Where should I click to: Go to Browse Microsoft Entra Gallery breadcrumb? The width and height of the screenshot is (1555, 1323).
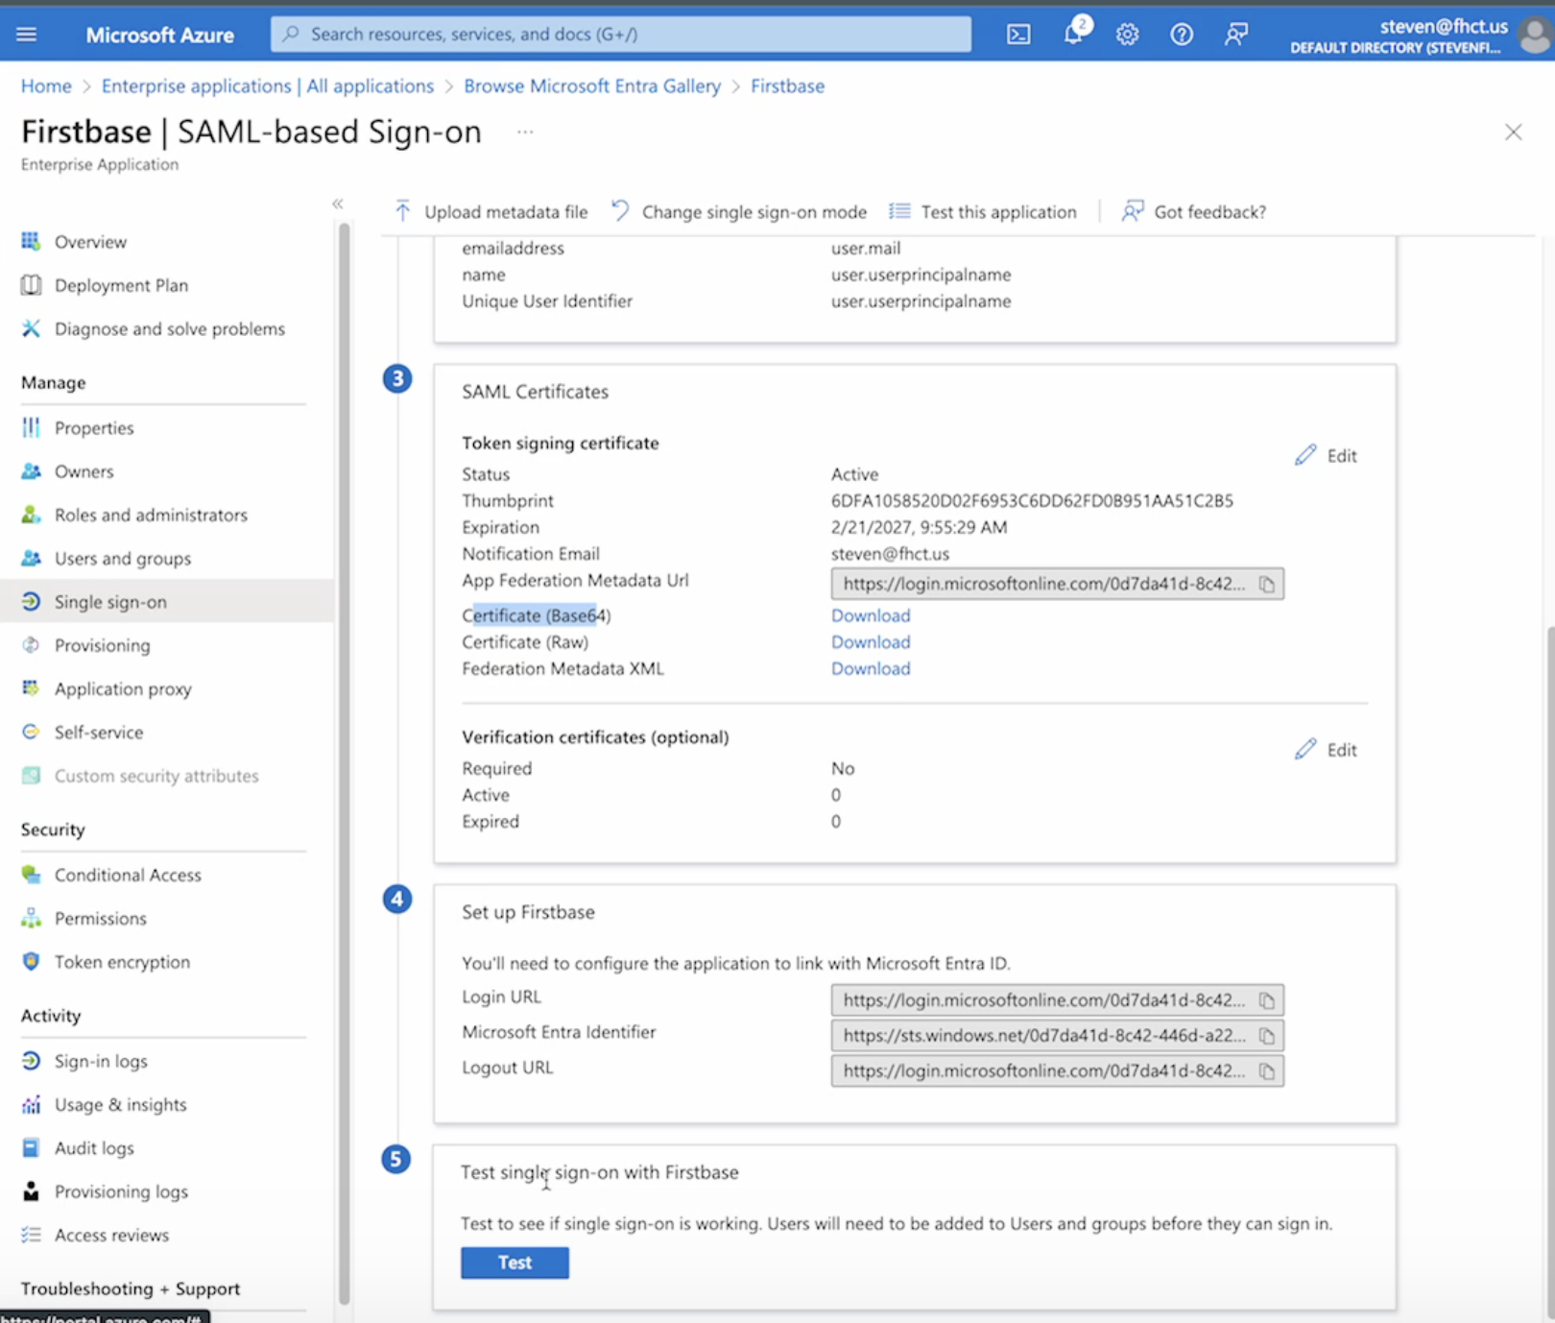[x=592, y=86]
